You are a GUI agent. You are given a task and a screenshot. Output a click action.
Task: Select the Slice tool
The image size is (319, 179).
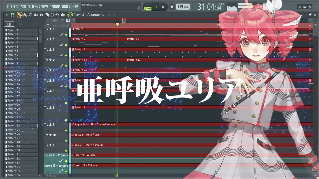click(x=47, y=15)
